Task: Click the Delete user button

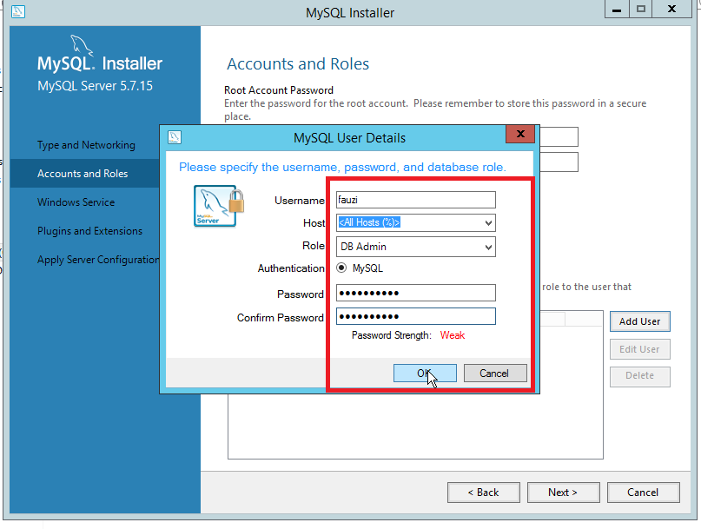Action: pyautogui.click(x=639, y=376)
